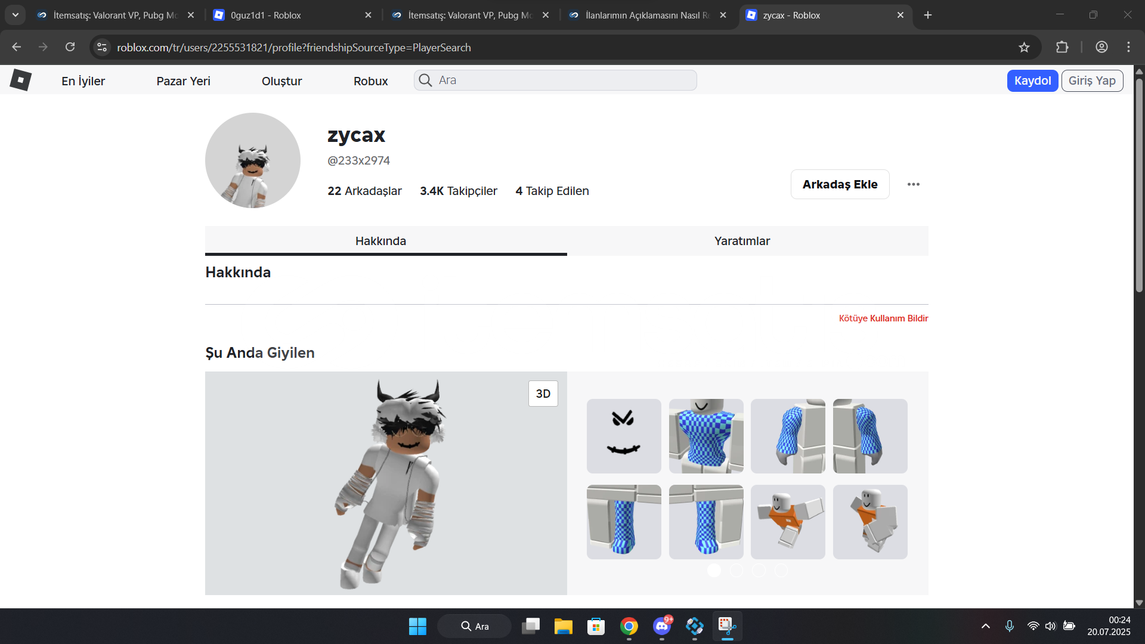Select third carousel page dot
The image size is (1145, 644).
tap(759, 571)
